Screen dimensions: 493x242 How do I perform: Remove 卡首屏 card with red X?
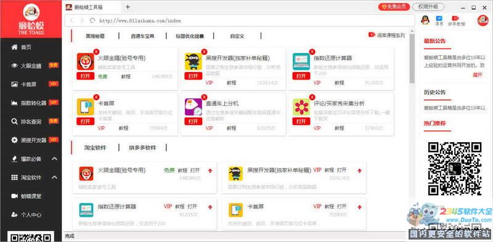coord(97,97)
